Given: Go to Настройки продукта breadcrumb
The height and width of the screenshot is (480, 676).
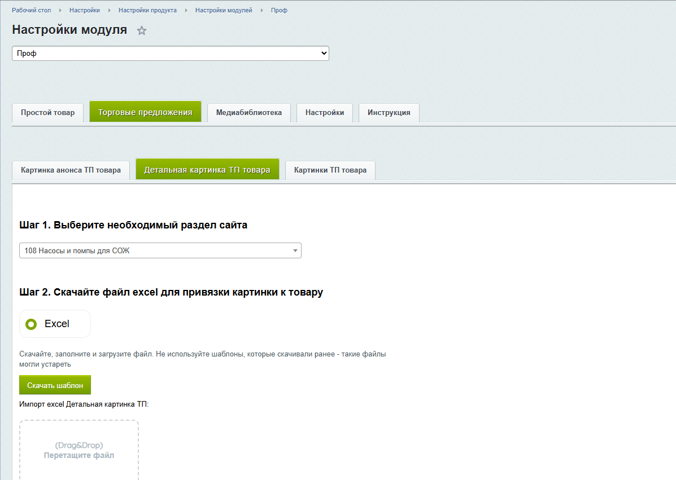Looking at the screenshot, I should 147,11.
